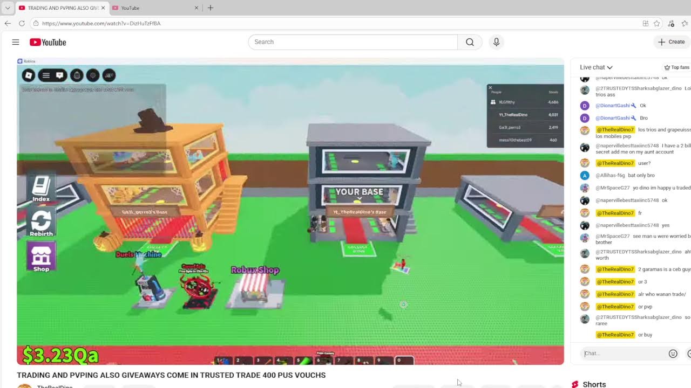691x388 pixels.
Task: Click the round gear icon in game top bar
Action: 93,75
